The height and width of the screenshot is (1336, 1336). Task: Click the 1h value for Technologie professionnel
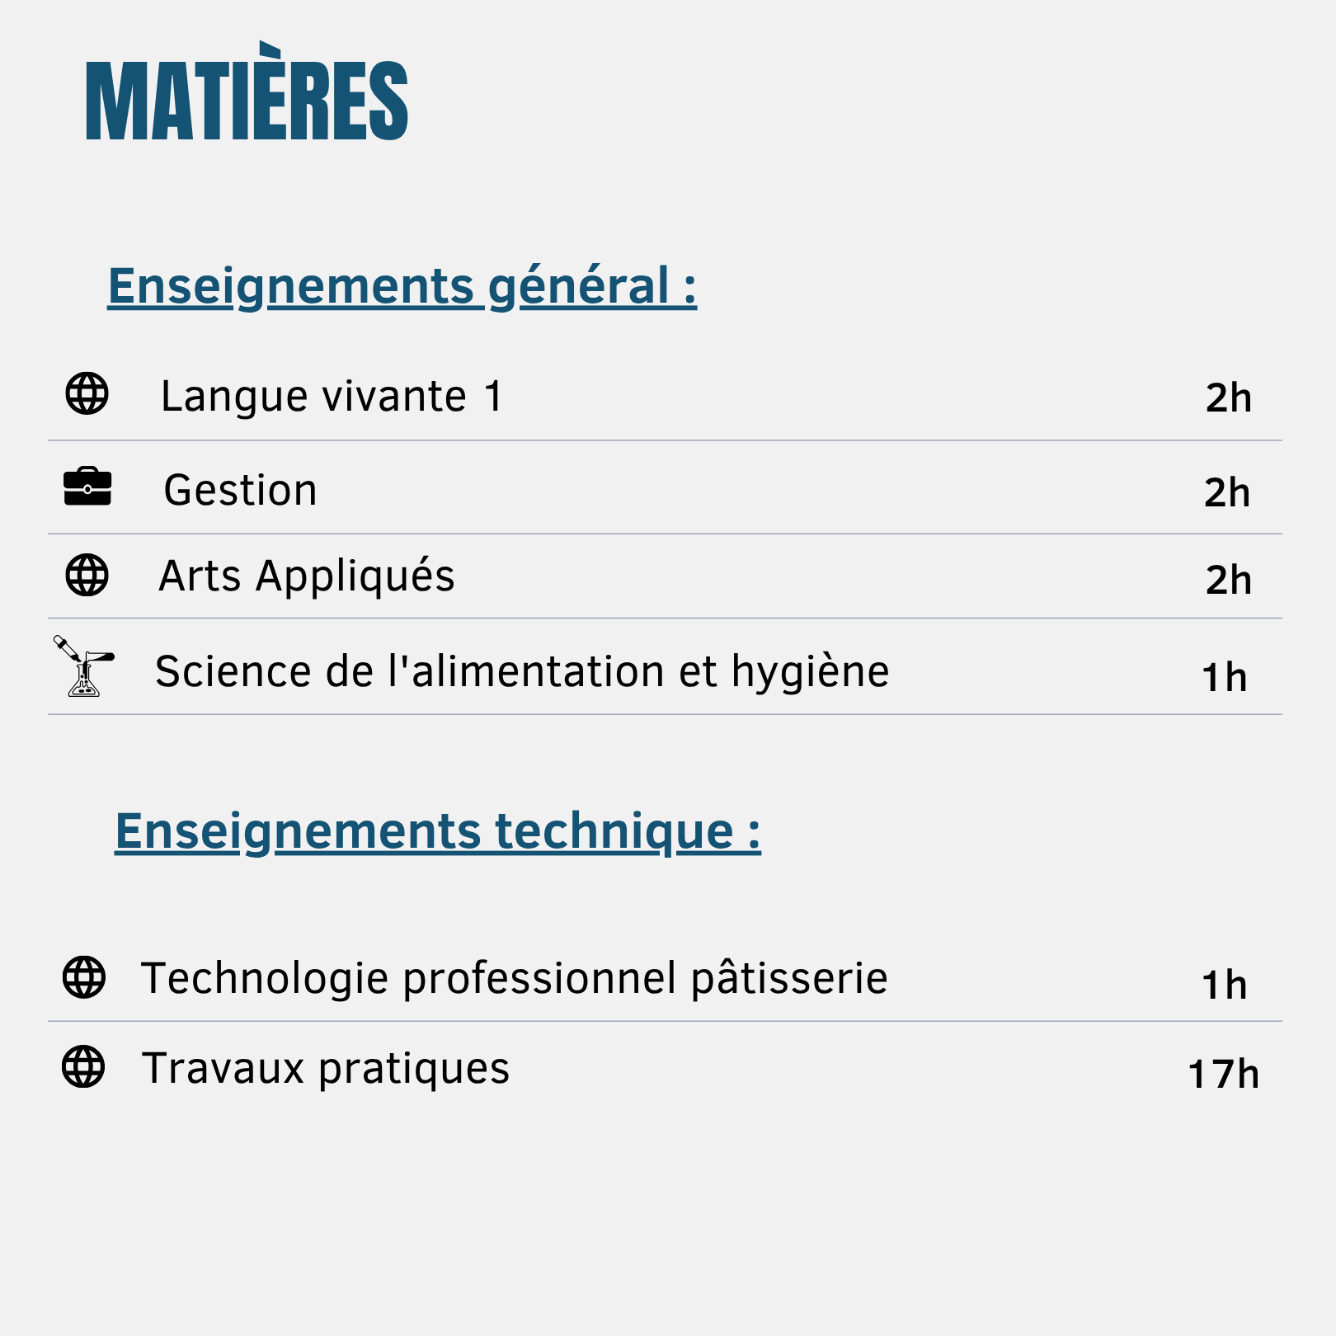click(1225, 986)
